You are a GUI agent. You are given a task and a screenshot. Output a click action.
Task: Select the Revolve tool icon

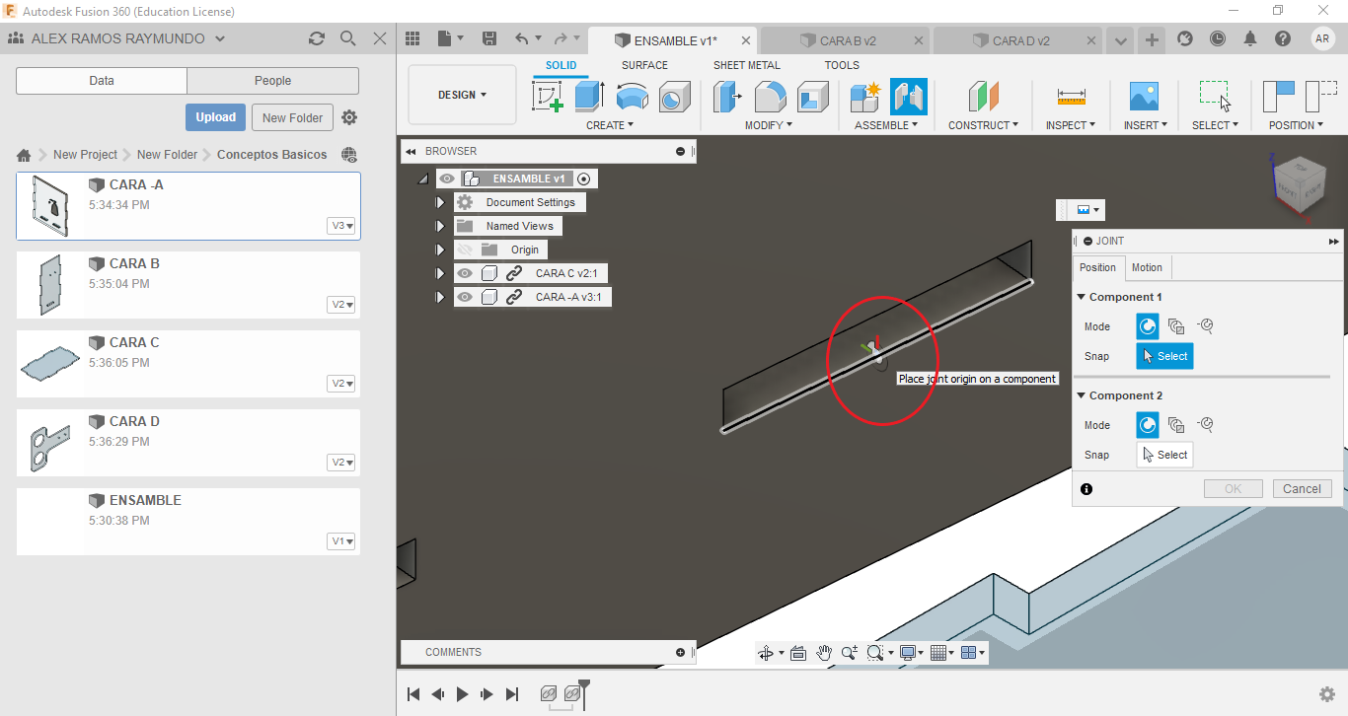pos(632,97)
